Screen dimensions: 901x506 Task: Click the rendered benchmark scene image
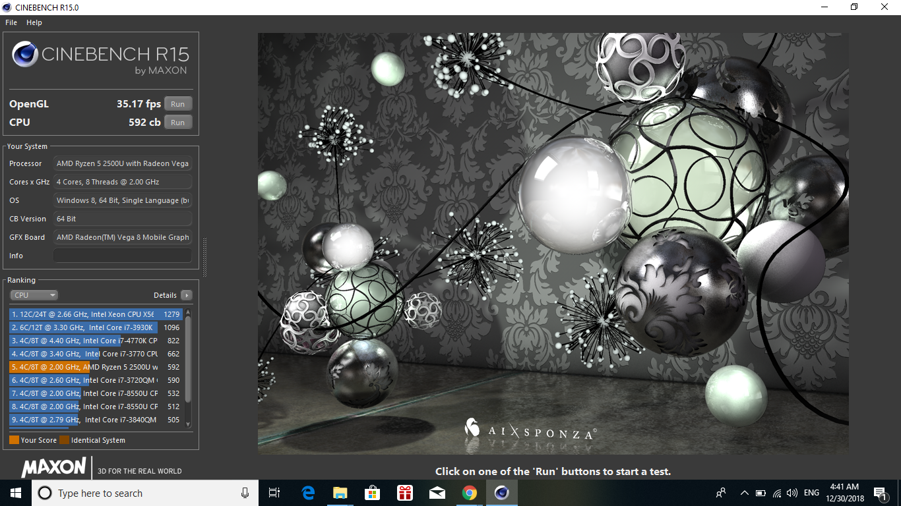[553, 244]
